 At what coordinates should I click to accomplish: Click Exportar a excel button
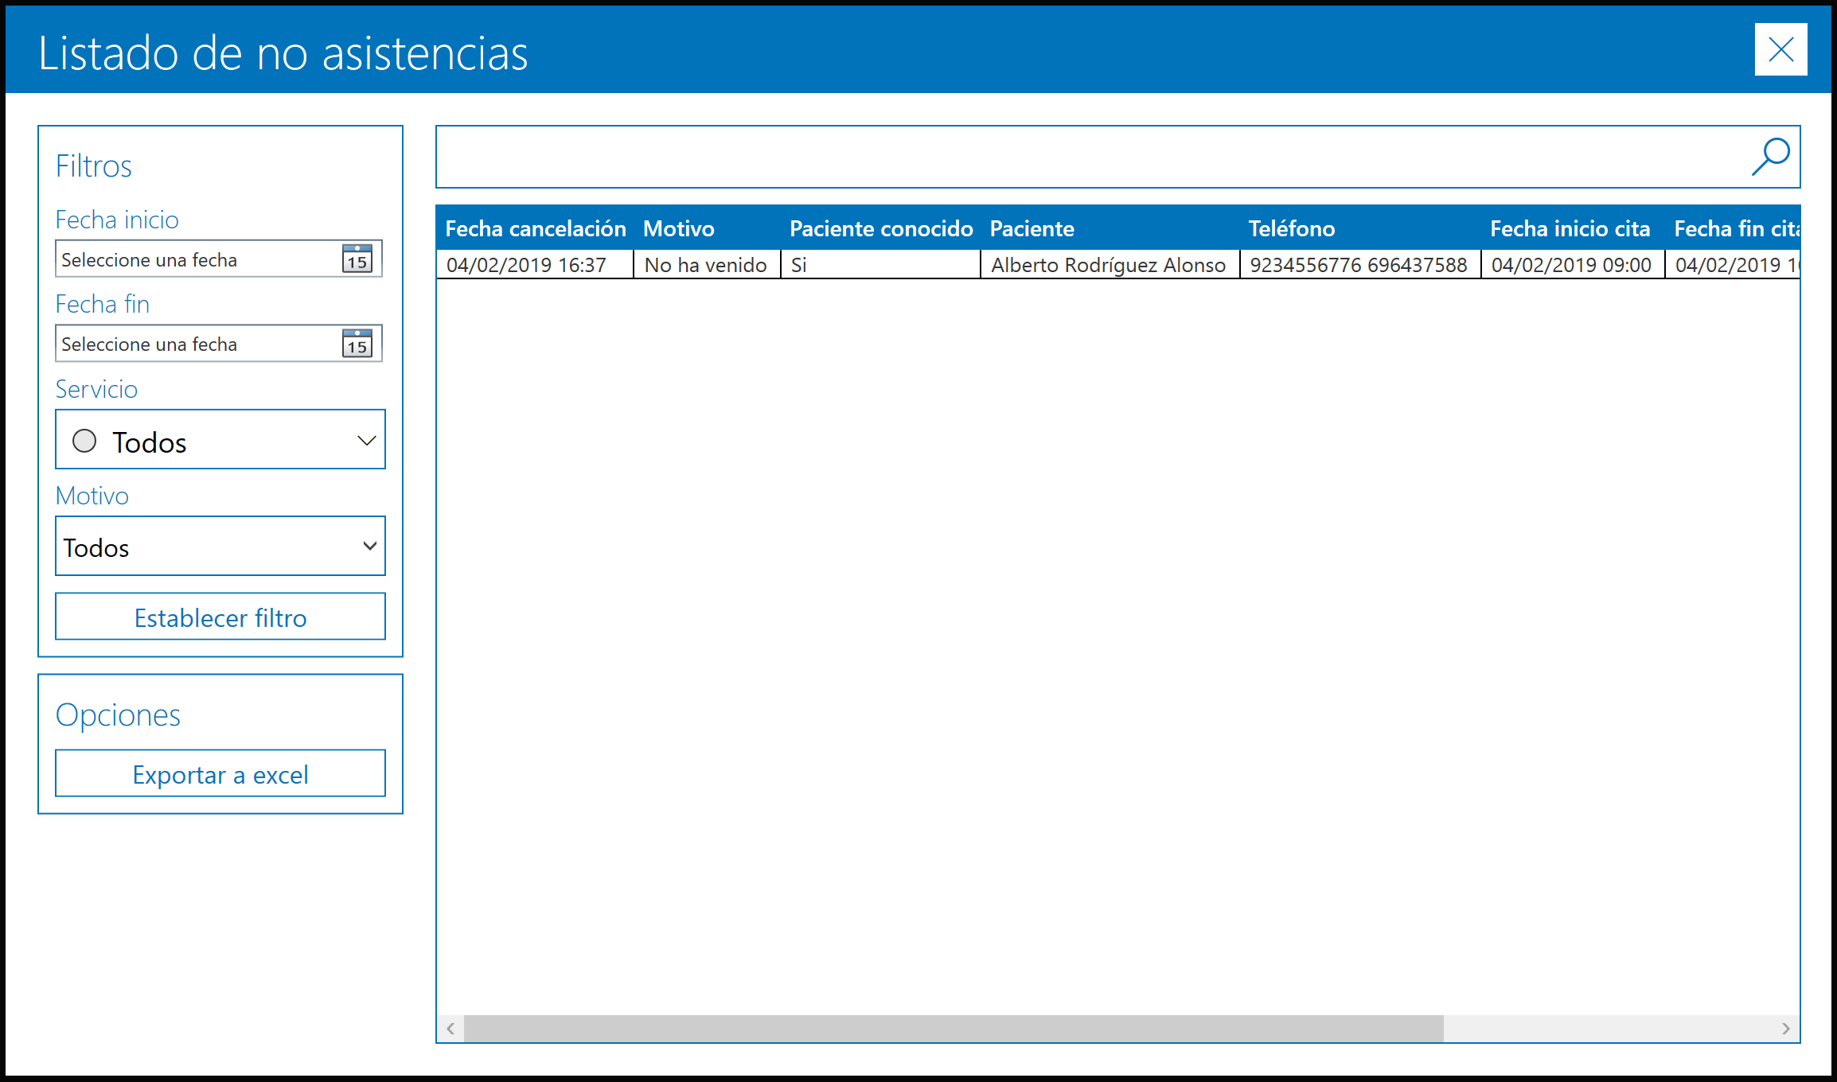click(x=220, y=773)
